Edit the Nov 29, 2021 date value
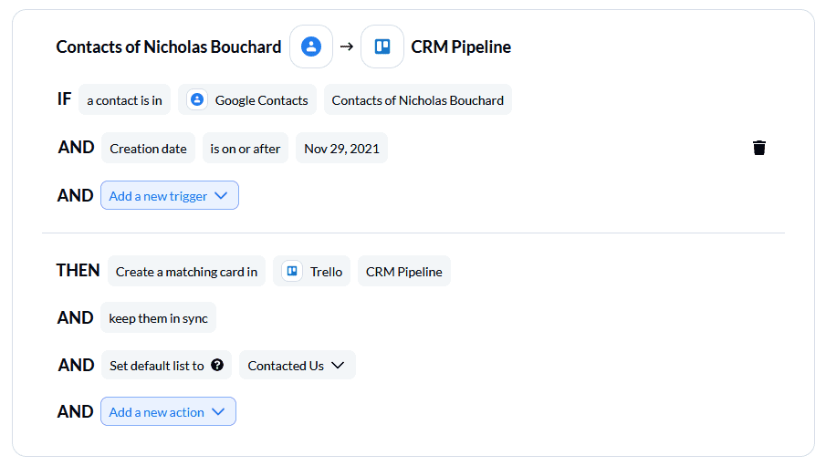The image size is (826, 466). click(x=341, y=148)
